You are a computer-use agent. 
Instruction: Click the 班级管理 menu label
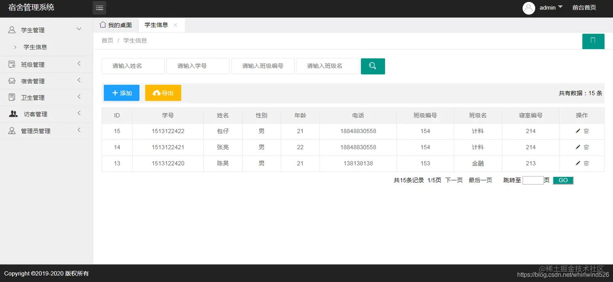tap(33, 65)
